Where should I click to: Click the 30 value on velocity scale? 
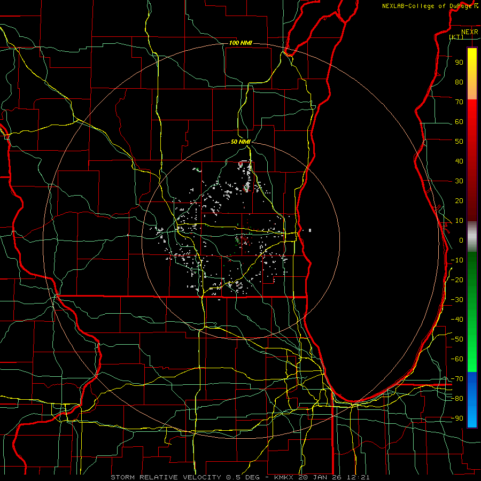coord(459,181)
